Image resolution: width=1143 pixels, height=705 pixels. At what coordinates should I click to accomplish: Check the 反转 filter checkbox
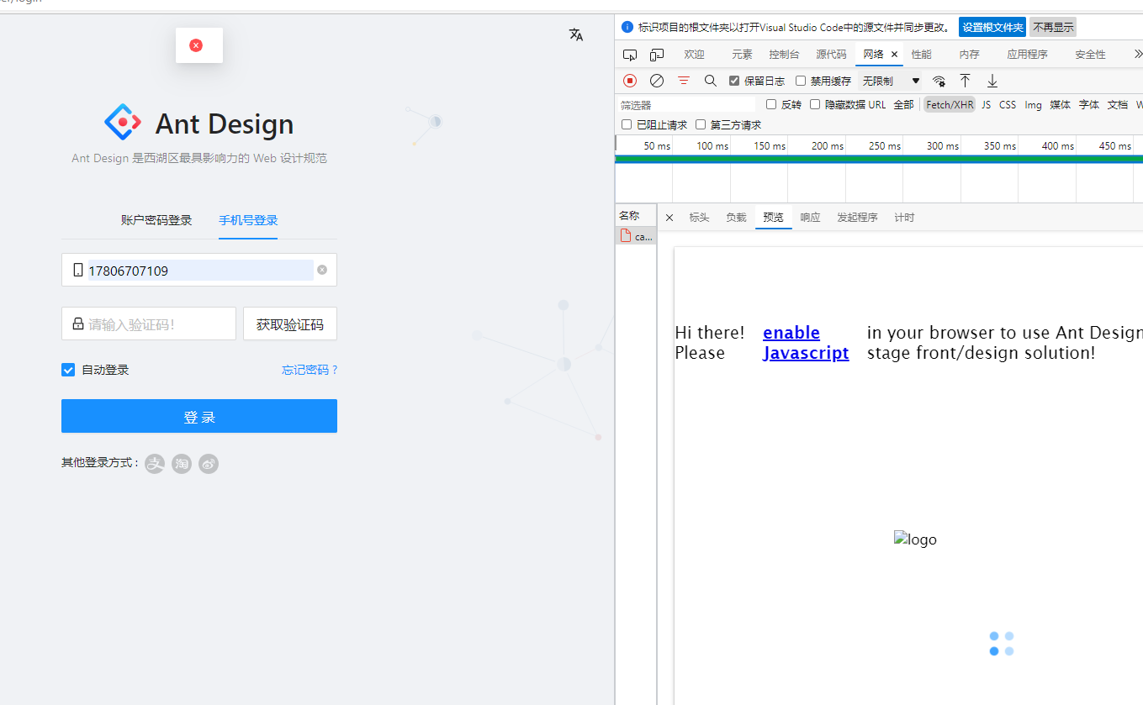(771, 104)
